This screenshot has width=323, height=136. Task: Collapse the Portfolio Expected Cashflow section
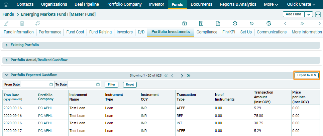[6, 75]
